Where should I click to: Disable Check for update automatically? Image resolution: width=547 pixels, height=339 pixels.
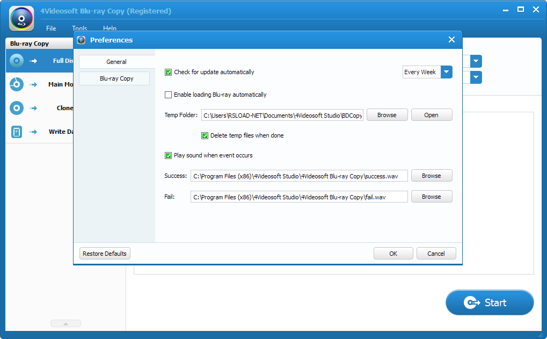pos(169,72)
